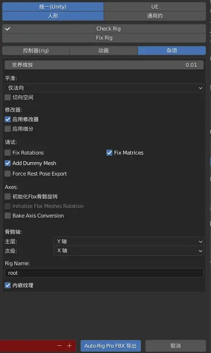Viewport: 211px width, 353px height.
Task: Open the 次级 X 轴 dropdown
Action: tap(128, 251)
